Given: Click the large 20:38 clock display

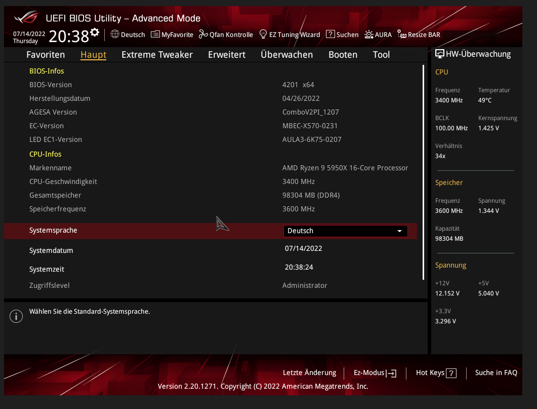Looking at the screenshot, I should [x=69, y=36].
